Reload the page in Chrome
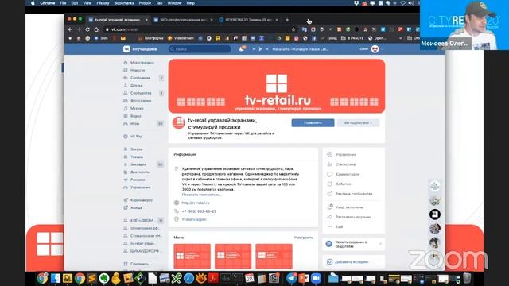 87,29
